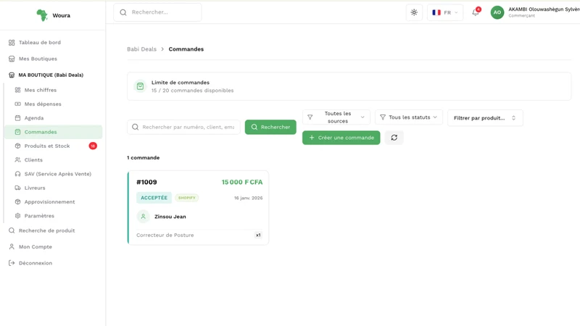Focus the order search by numéro field
Screen dimensions: 580x326
pos(183,128)
